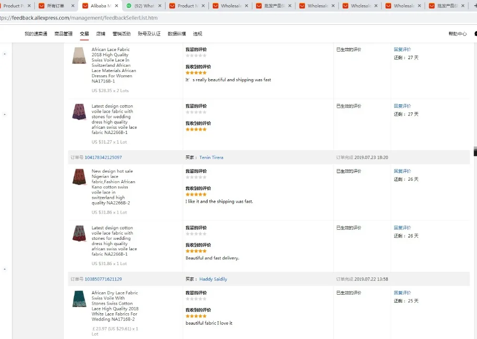Select the 交易 navigation item
Image resolution: width=477 pixels, height=339 pixels.
(x=84, y=34)
